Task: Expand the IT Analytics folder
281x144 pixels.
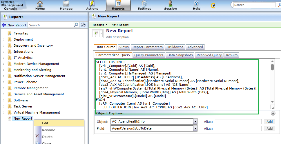Action: (x=3, y=58)
